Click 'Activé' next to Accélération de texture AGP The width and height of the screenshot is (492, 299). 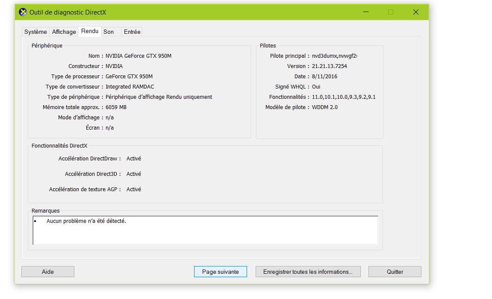click(x=134, y=189)
